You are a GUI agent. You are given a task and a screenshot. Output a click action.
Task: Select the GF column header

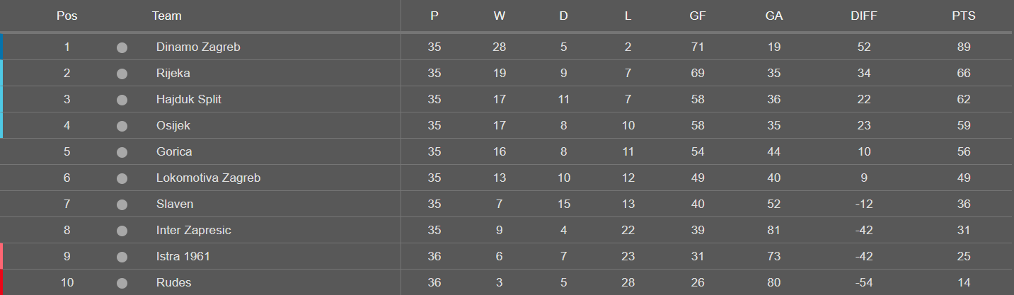coord(698,16)
